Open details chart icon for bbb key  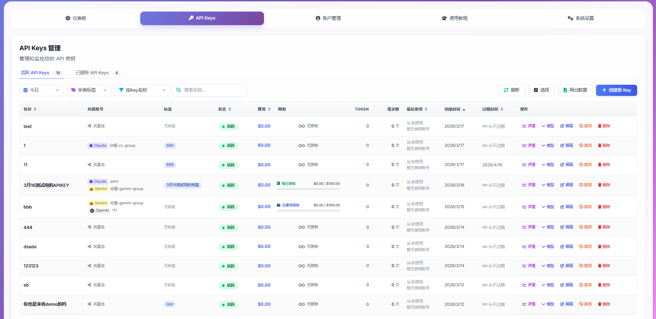tap(525, 207)
